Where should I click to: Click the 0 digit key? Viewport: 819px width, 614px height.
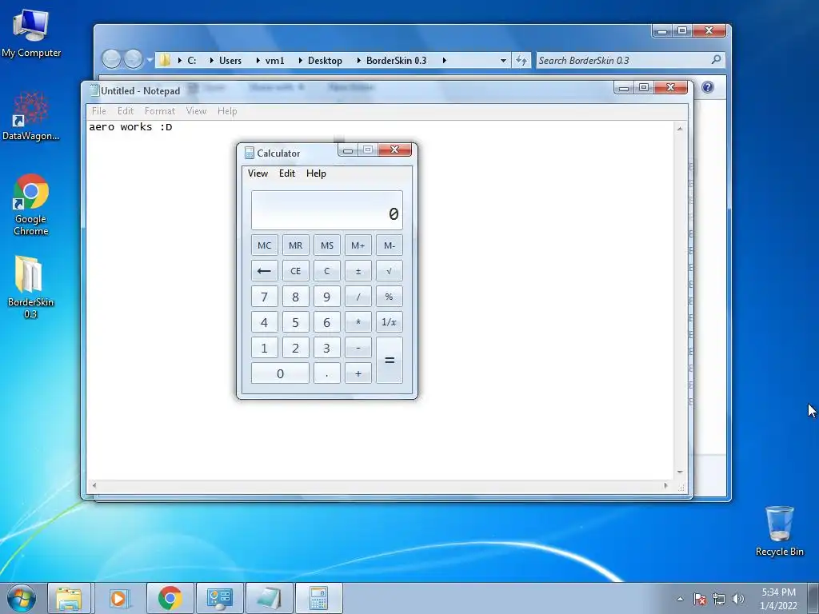point(280,373)
